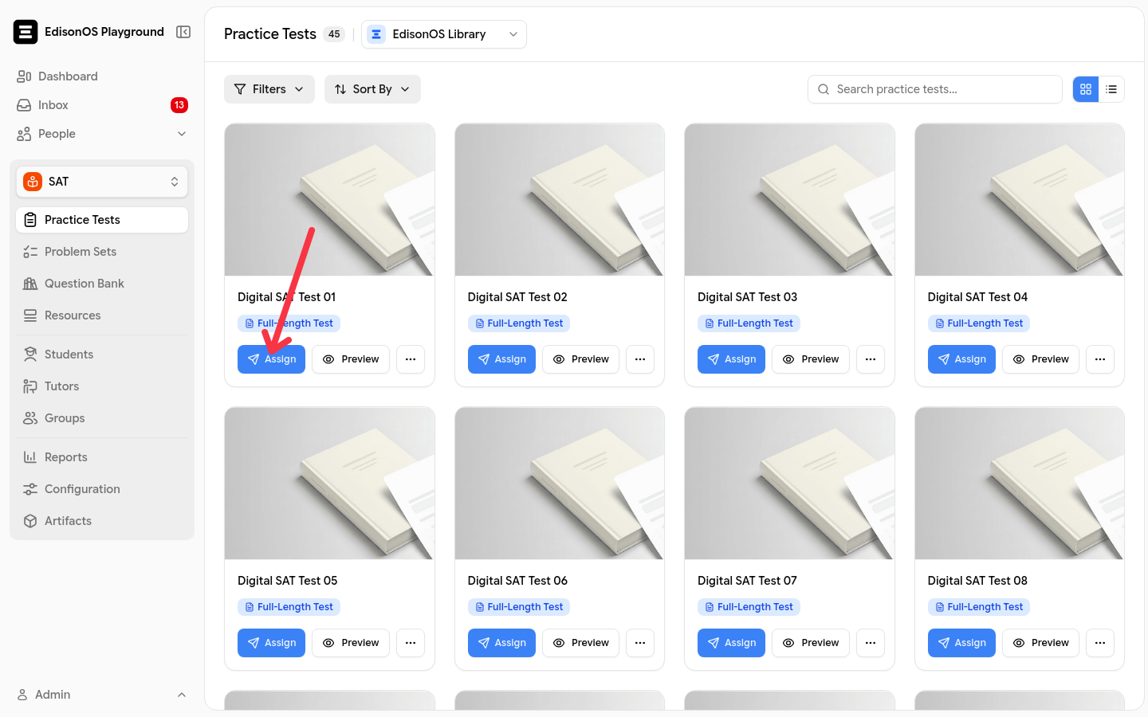
Task: Click the inbox 13 notification badge
Action: pos(179,105)
